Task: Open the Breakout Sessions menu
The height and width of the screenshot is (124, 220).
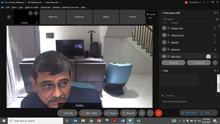Action: click(70, 7)
